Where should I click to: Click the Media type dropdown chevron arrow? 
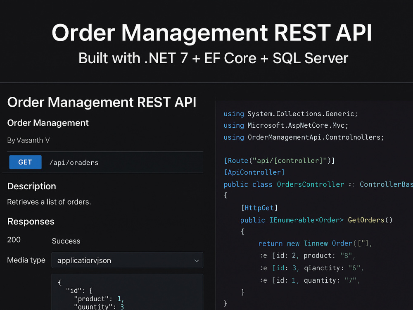point(197,261)
